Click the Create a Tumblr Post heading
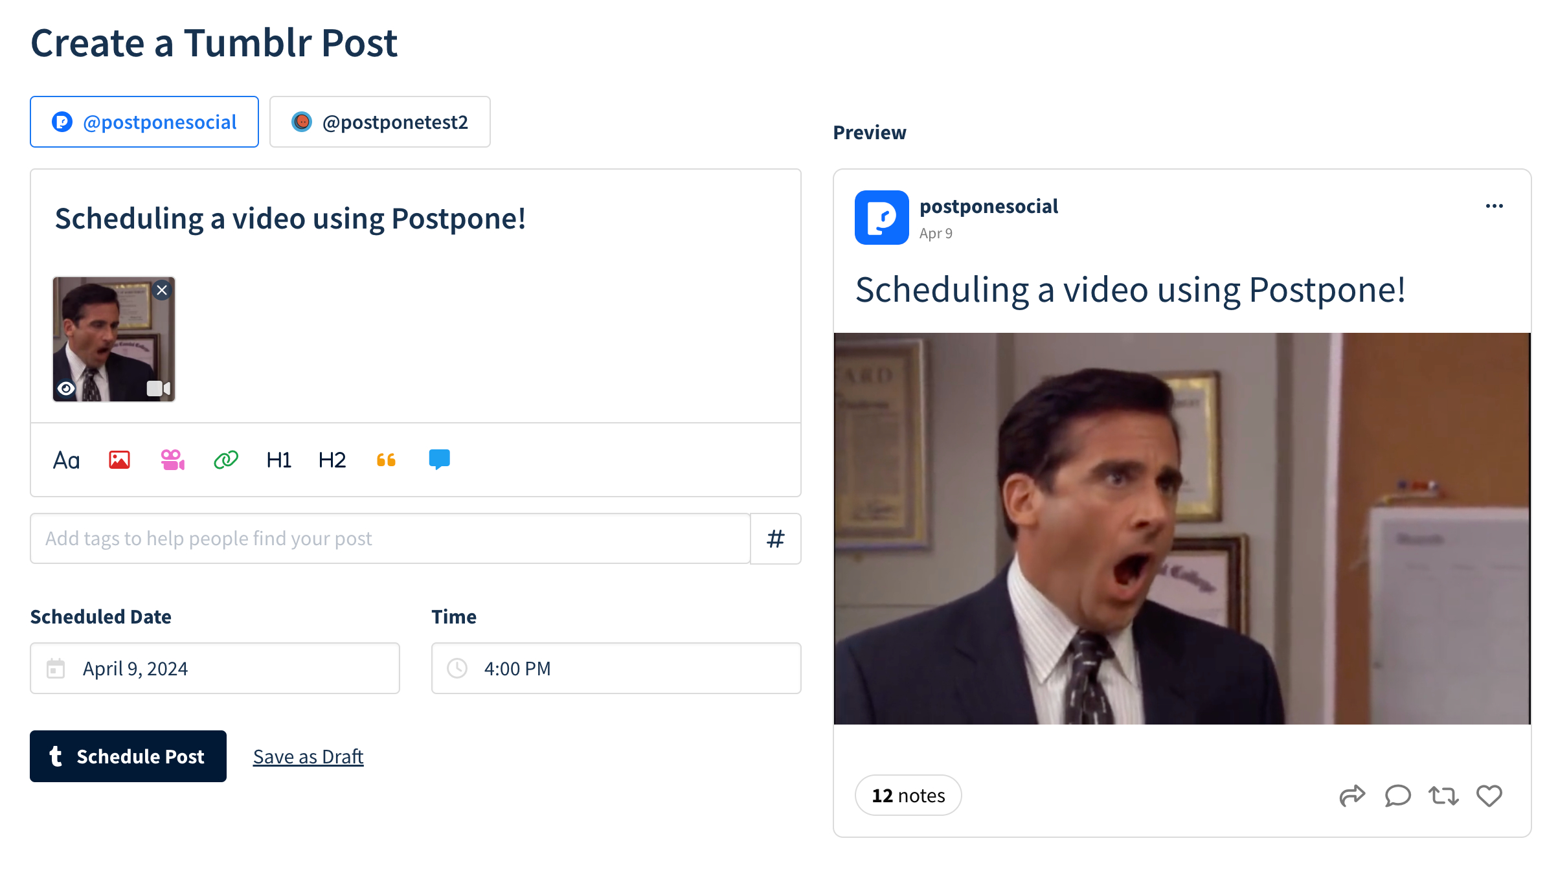1558x878 pixels. 214,43
